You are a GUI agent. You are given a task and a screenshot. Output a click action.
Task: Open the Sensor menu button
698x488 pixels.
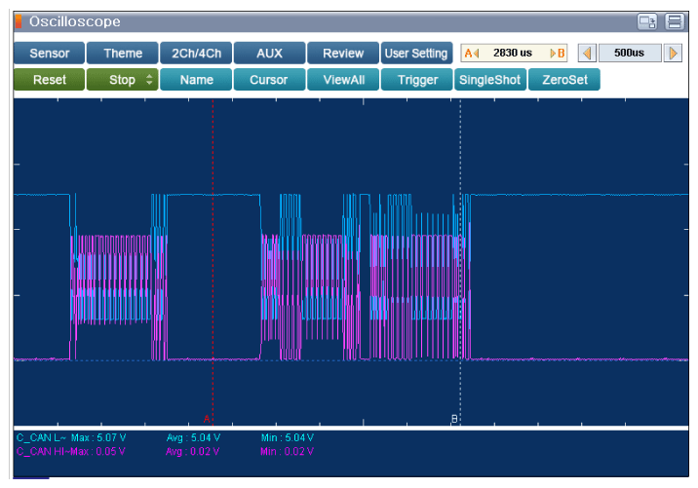tap(49, 54)
